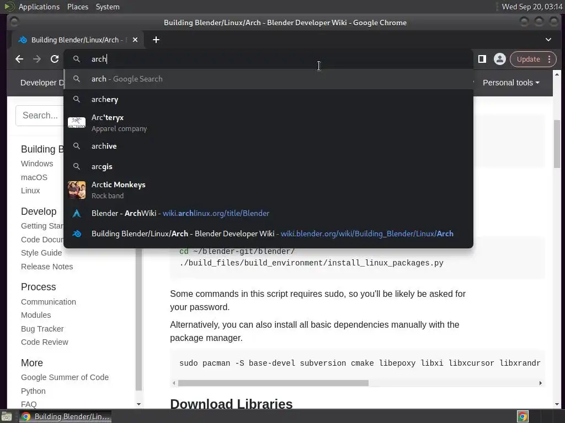Open the Places menu
The width and height of the screenshot is (565, 423).
(x=78, y=7)
